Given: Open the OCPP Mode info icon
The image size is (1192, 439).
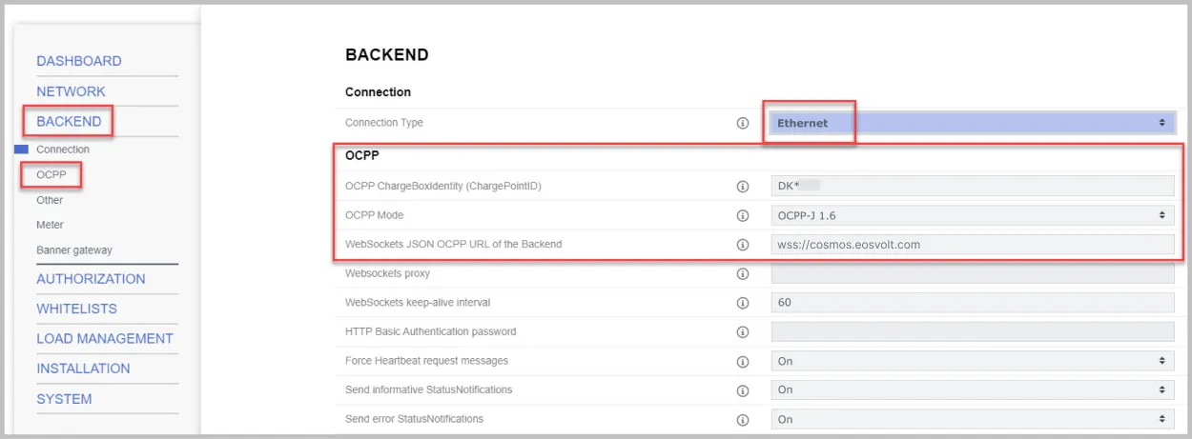Looking at the screenshot, I should [x=743, y=215].
